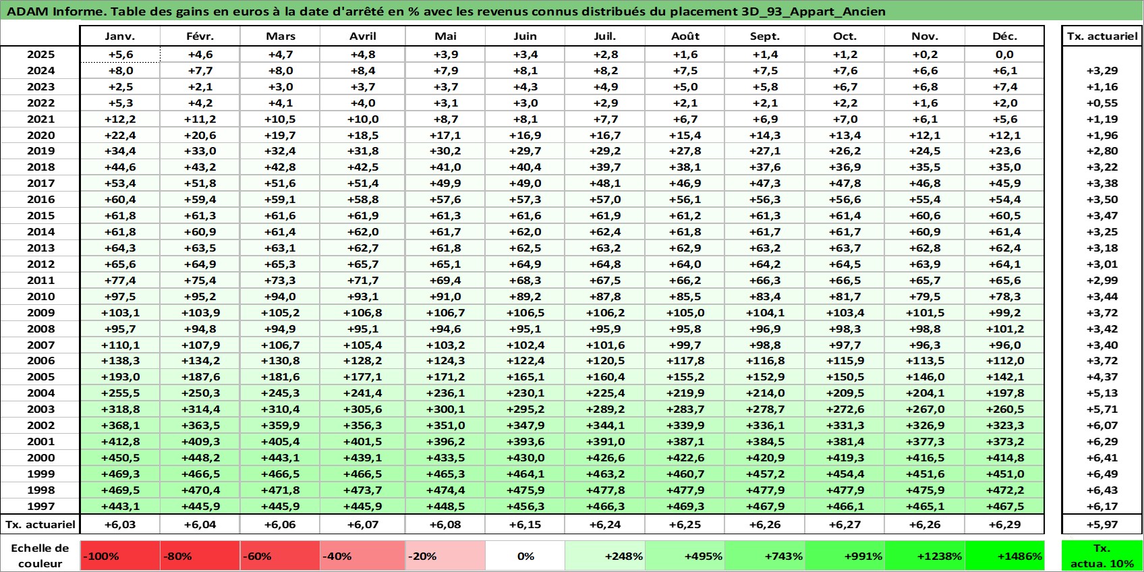Click the 2020 year row label
1144x572 pixels.
point(40,135)
